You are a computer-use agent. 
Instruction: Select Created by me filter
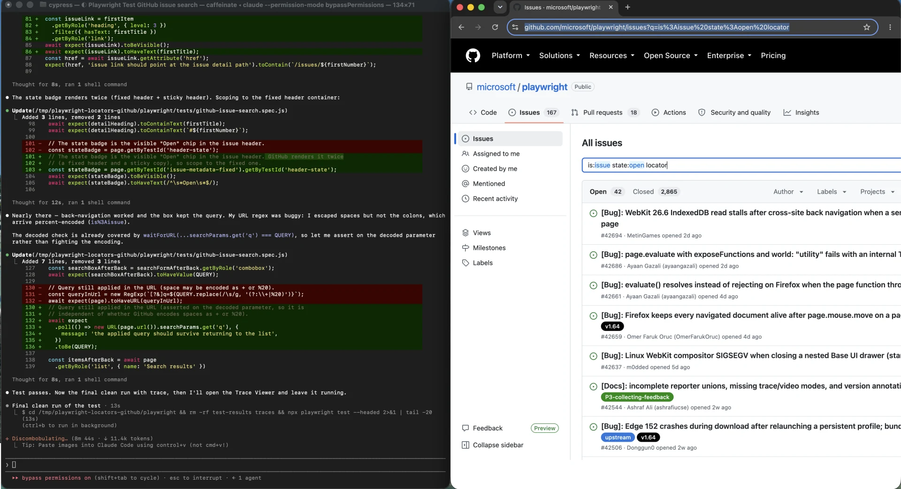point(510,169)
